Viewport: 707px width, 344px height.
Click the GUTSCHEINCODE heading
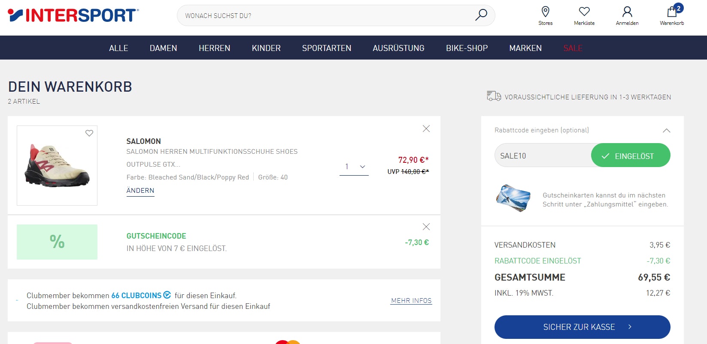(156, 236)
